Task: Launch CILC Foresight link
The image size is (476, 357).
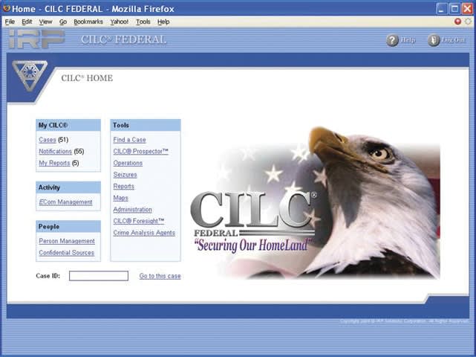Action: pyautogui.click(x=139, y=221)
